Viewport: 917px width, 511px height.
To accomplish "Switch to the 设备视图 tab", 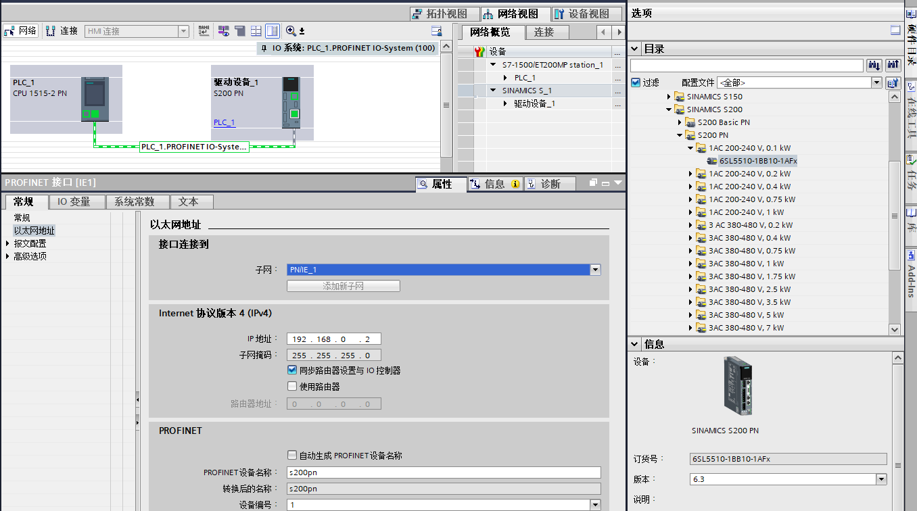I will click(x=582, y=14).
